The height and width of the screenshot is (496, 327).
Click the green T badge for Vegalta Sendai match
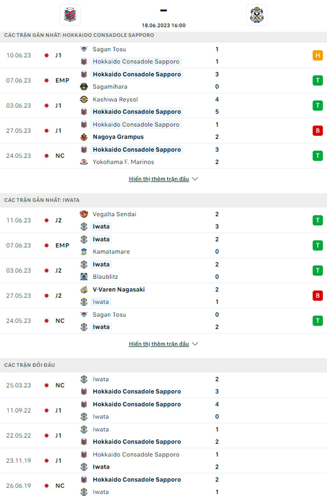317,220
